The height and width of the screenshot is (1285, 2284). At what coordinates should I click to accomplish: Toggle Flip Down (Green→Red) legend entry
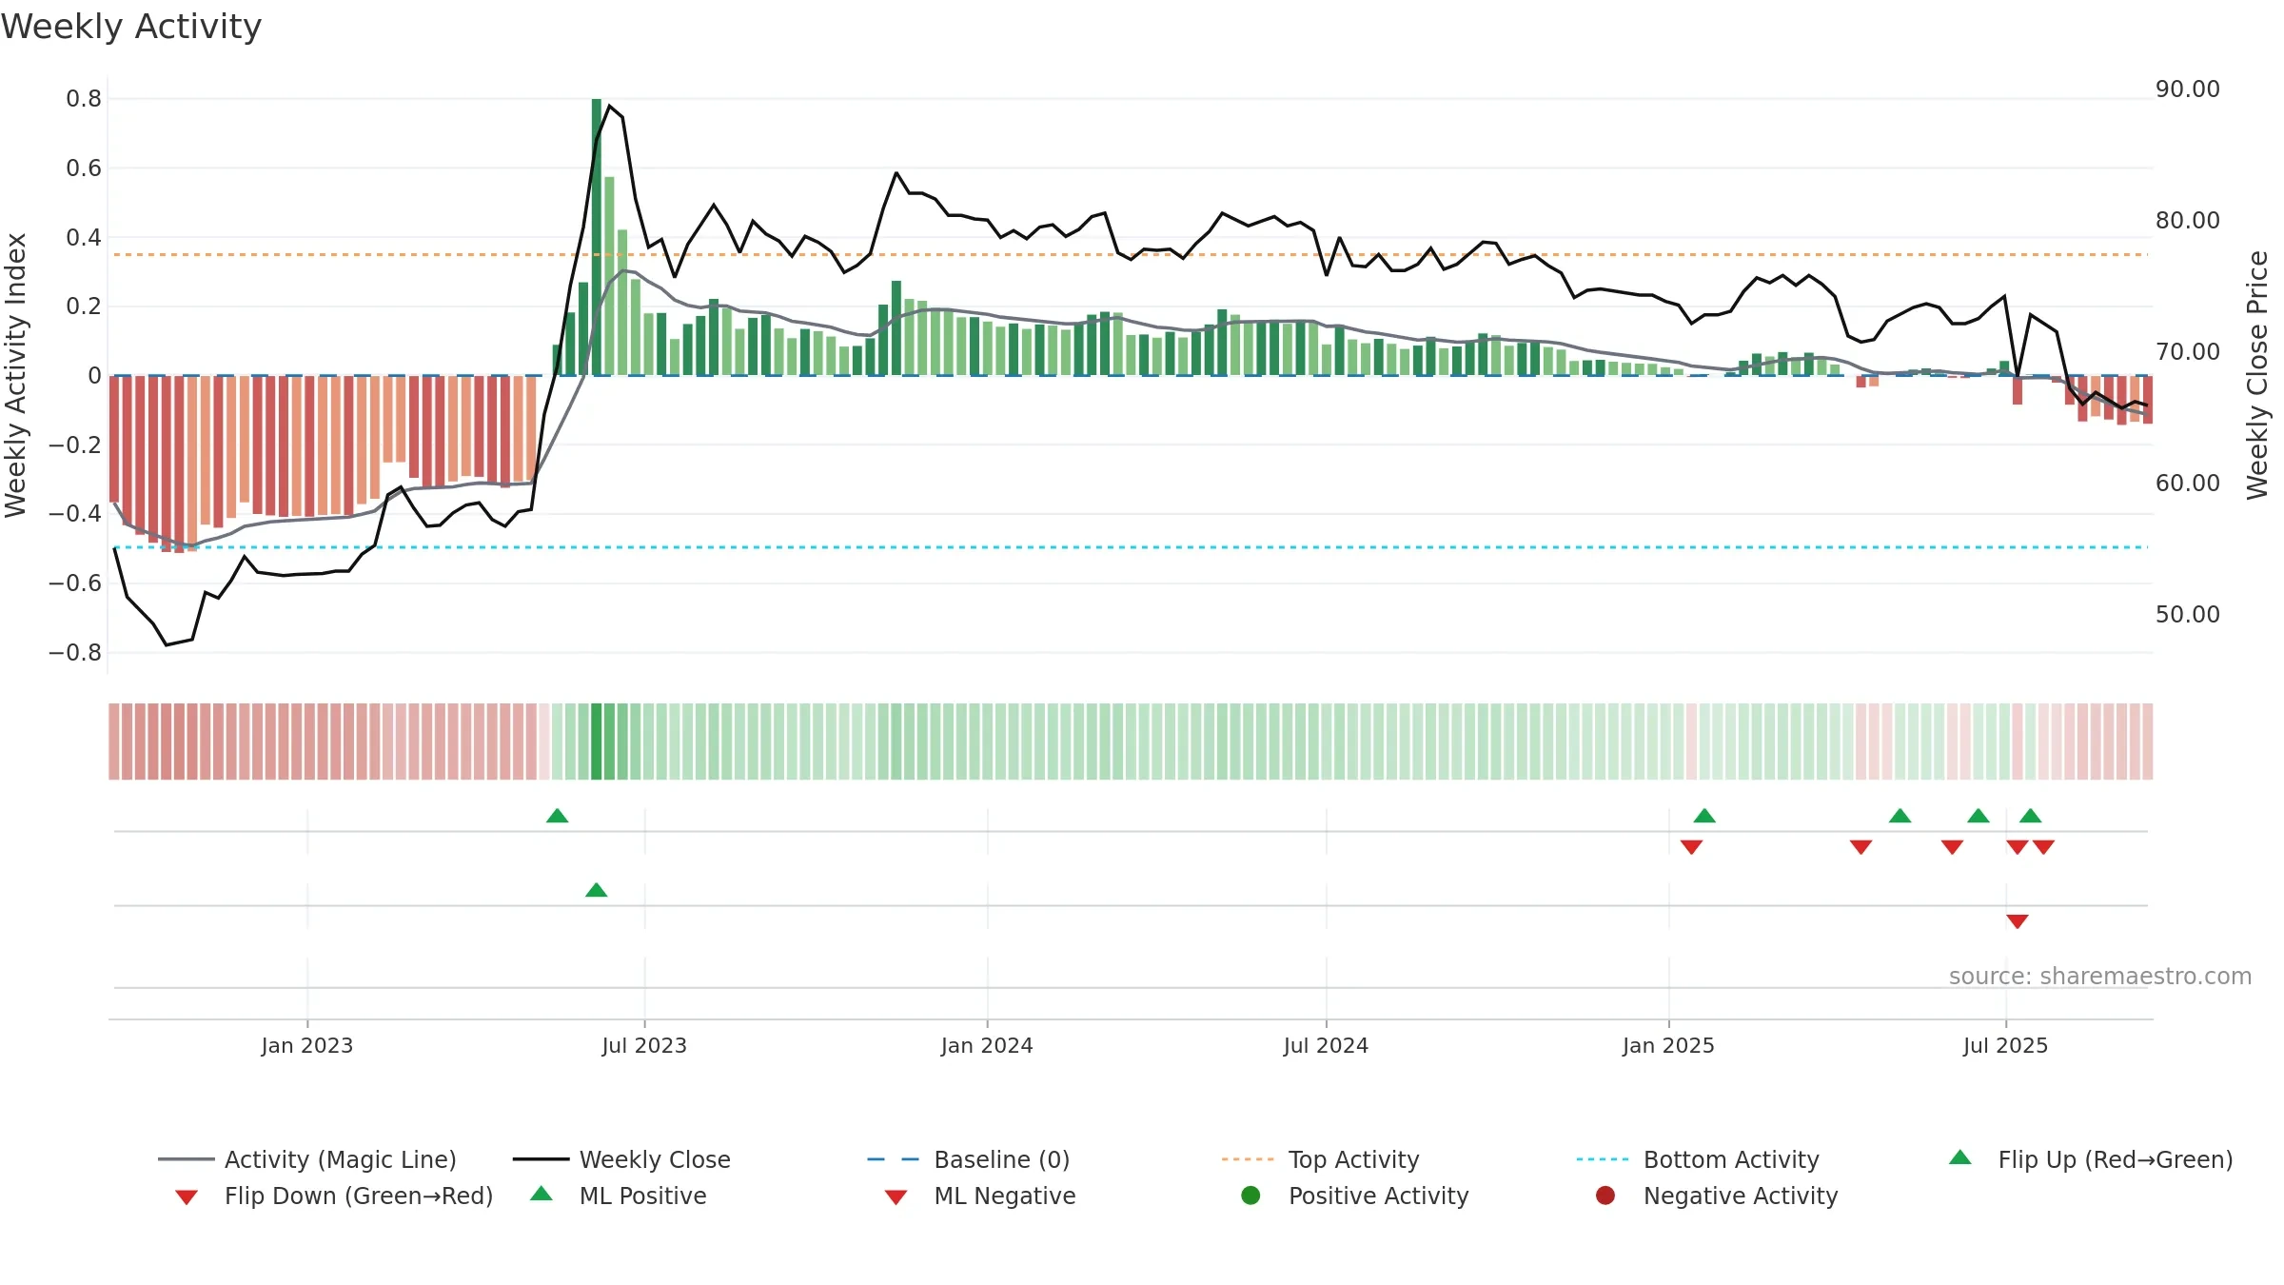tap(334, 1196)
